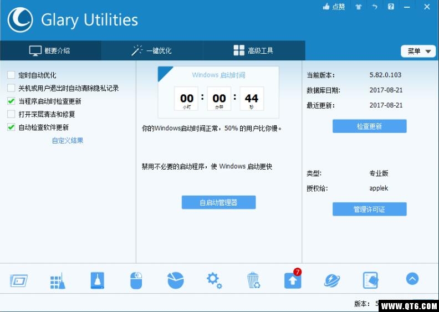The image size is (439, 312).
Task: Collapse toolbar with round up-arrow icon
Action: click(412, 279)
